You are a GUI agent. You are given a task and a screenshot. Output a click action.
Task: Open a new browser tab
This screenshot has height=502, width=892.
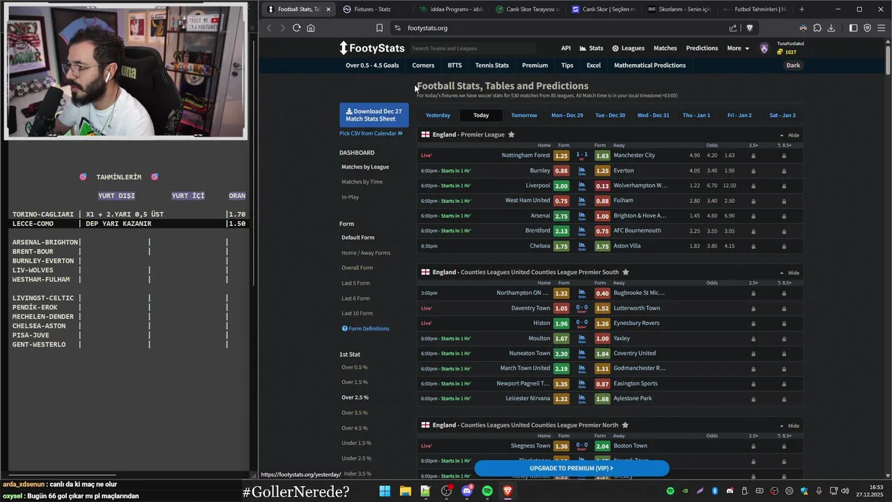click(802, 9)
